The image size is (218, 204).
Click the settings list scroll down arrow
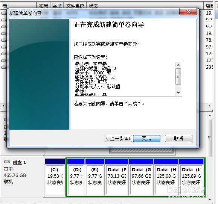[x=178, y=93]
